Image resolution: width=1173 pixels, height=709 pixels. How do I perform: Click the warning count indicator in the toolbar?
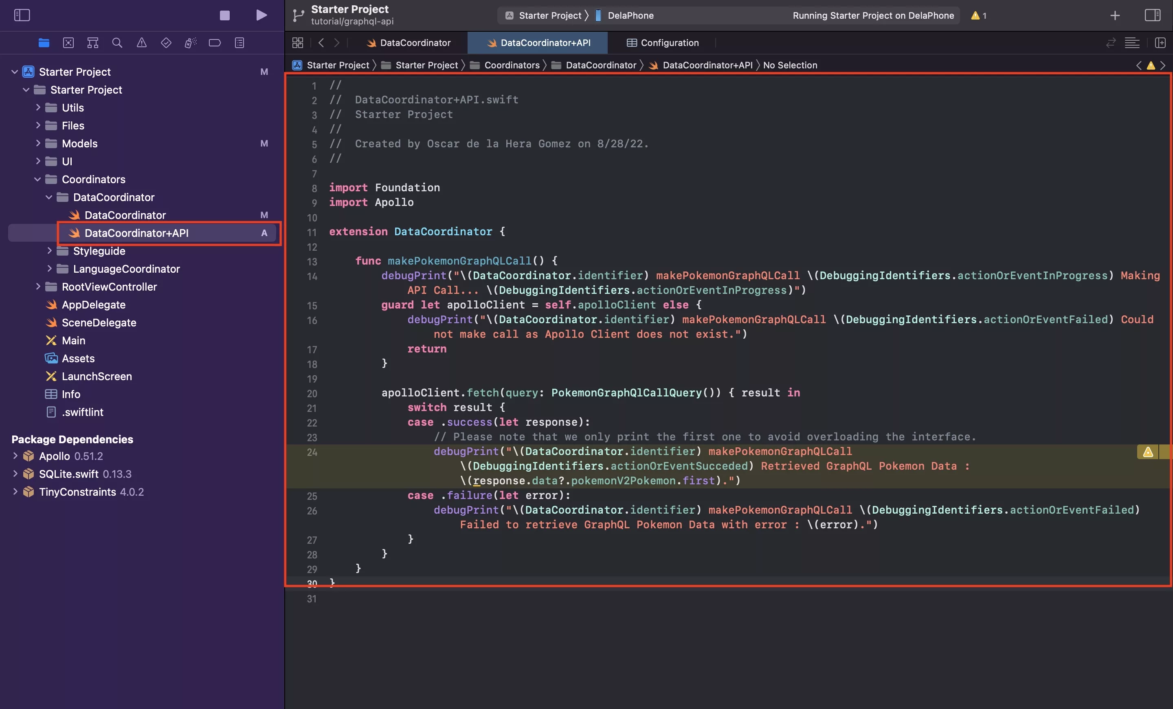coord(977,15)
